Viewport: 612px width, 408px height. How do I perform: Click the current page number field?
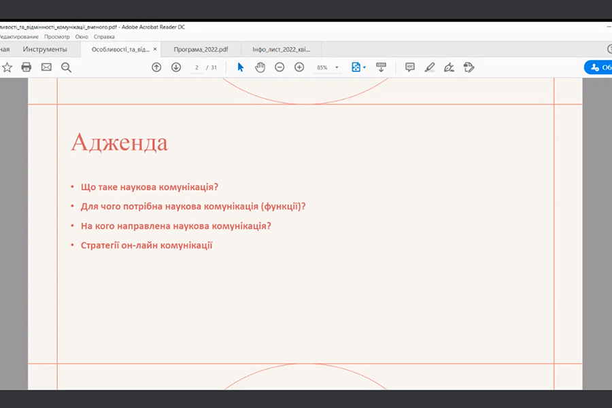[x=197, y=67]
